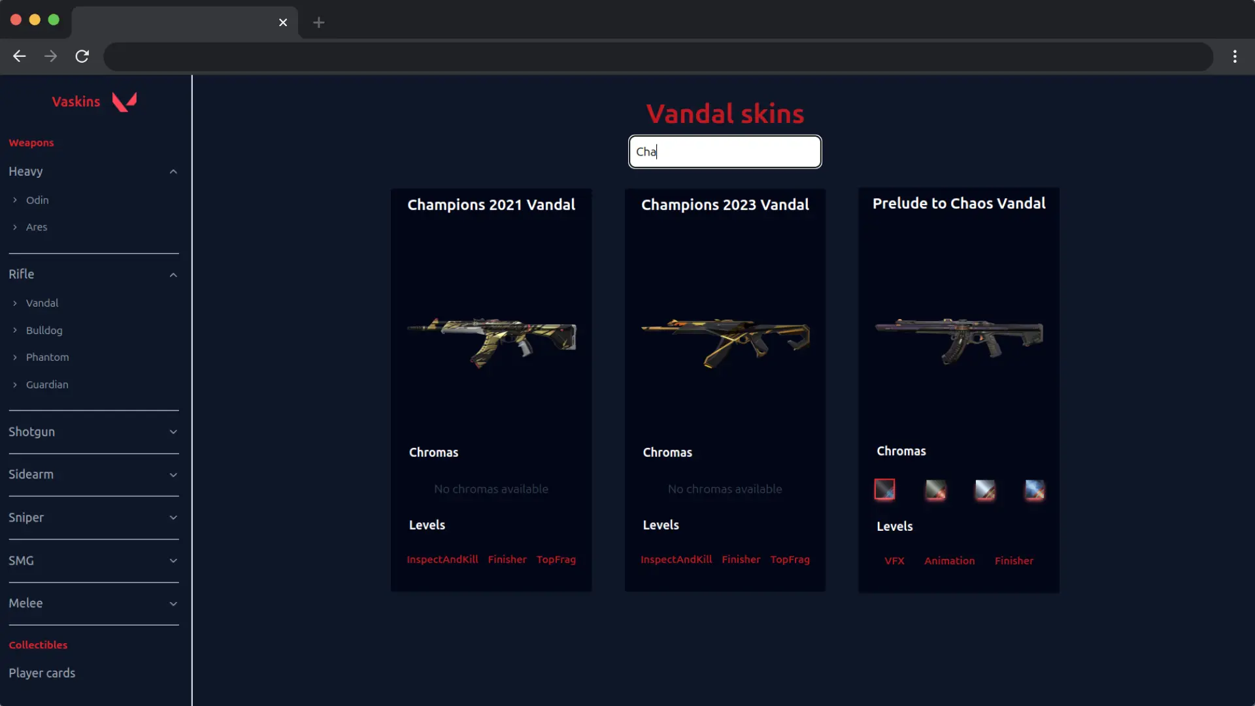Select the third Prelude to Chaos chroma

(x=984, y=489)
